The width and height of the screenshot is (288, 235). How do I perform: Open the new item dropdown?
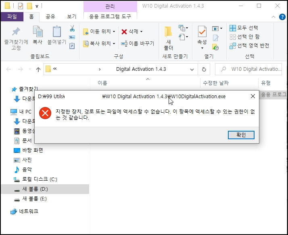click(183, 28)
